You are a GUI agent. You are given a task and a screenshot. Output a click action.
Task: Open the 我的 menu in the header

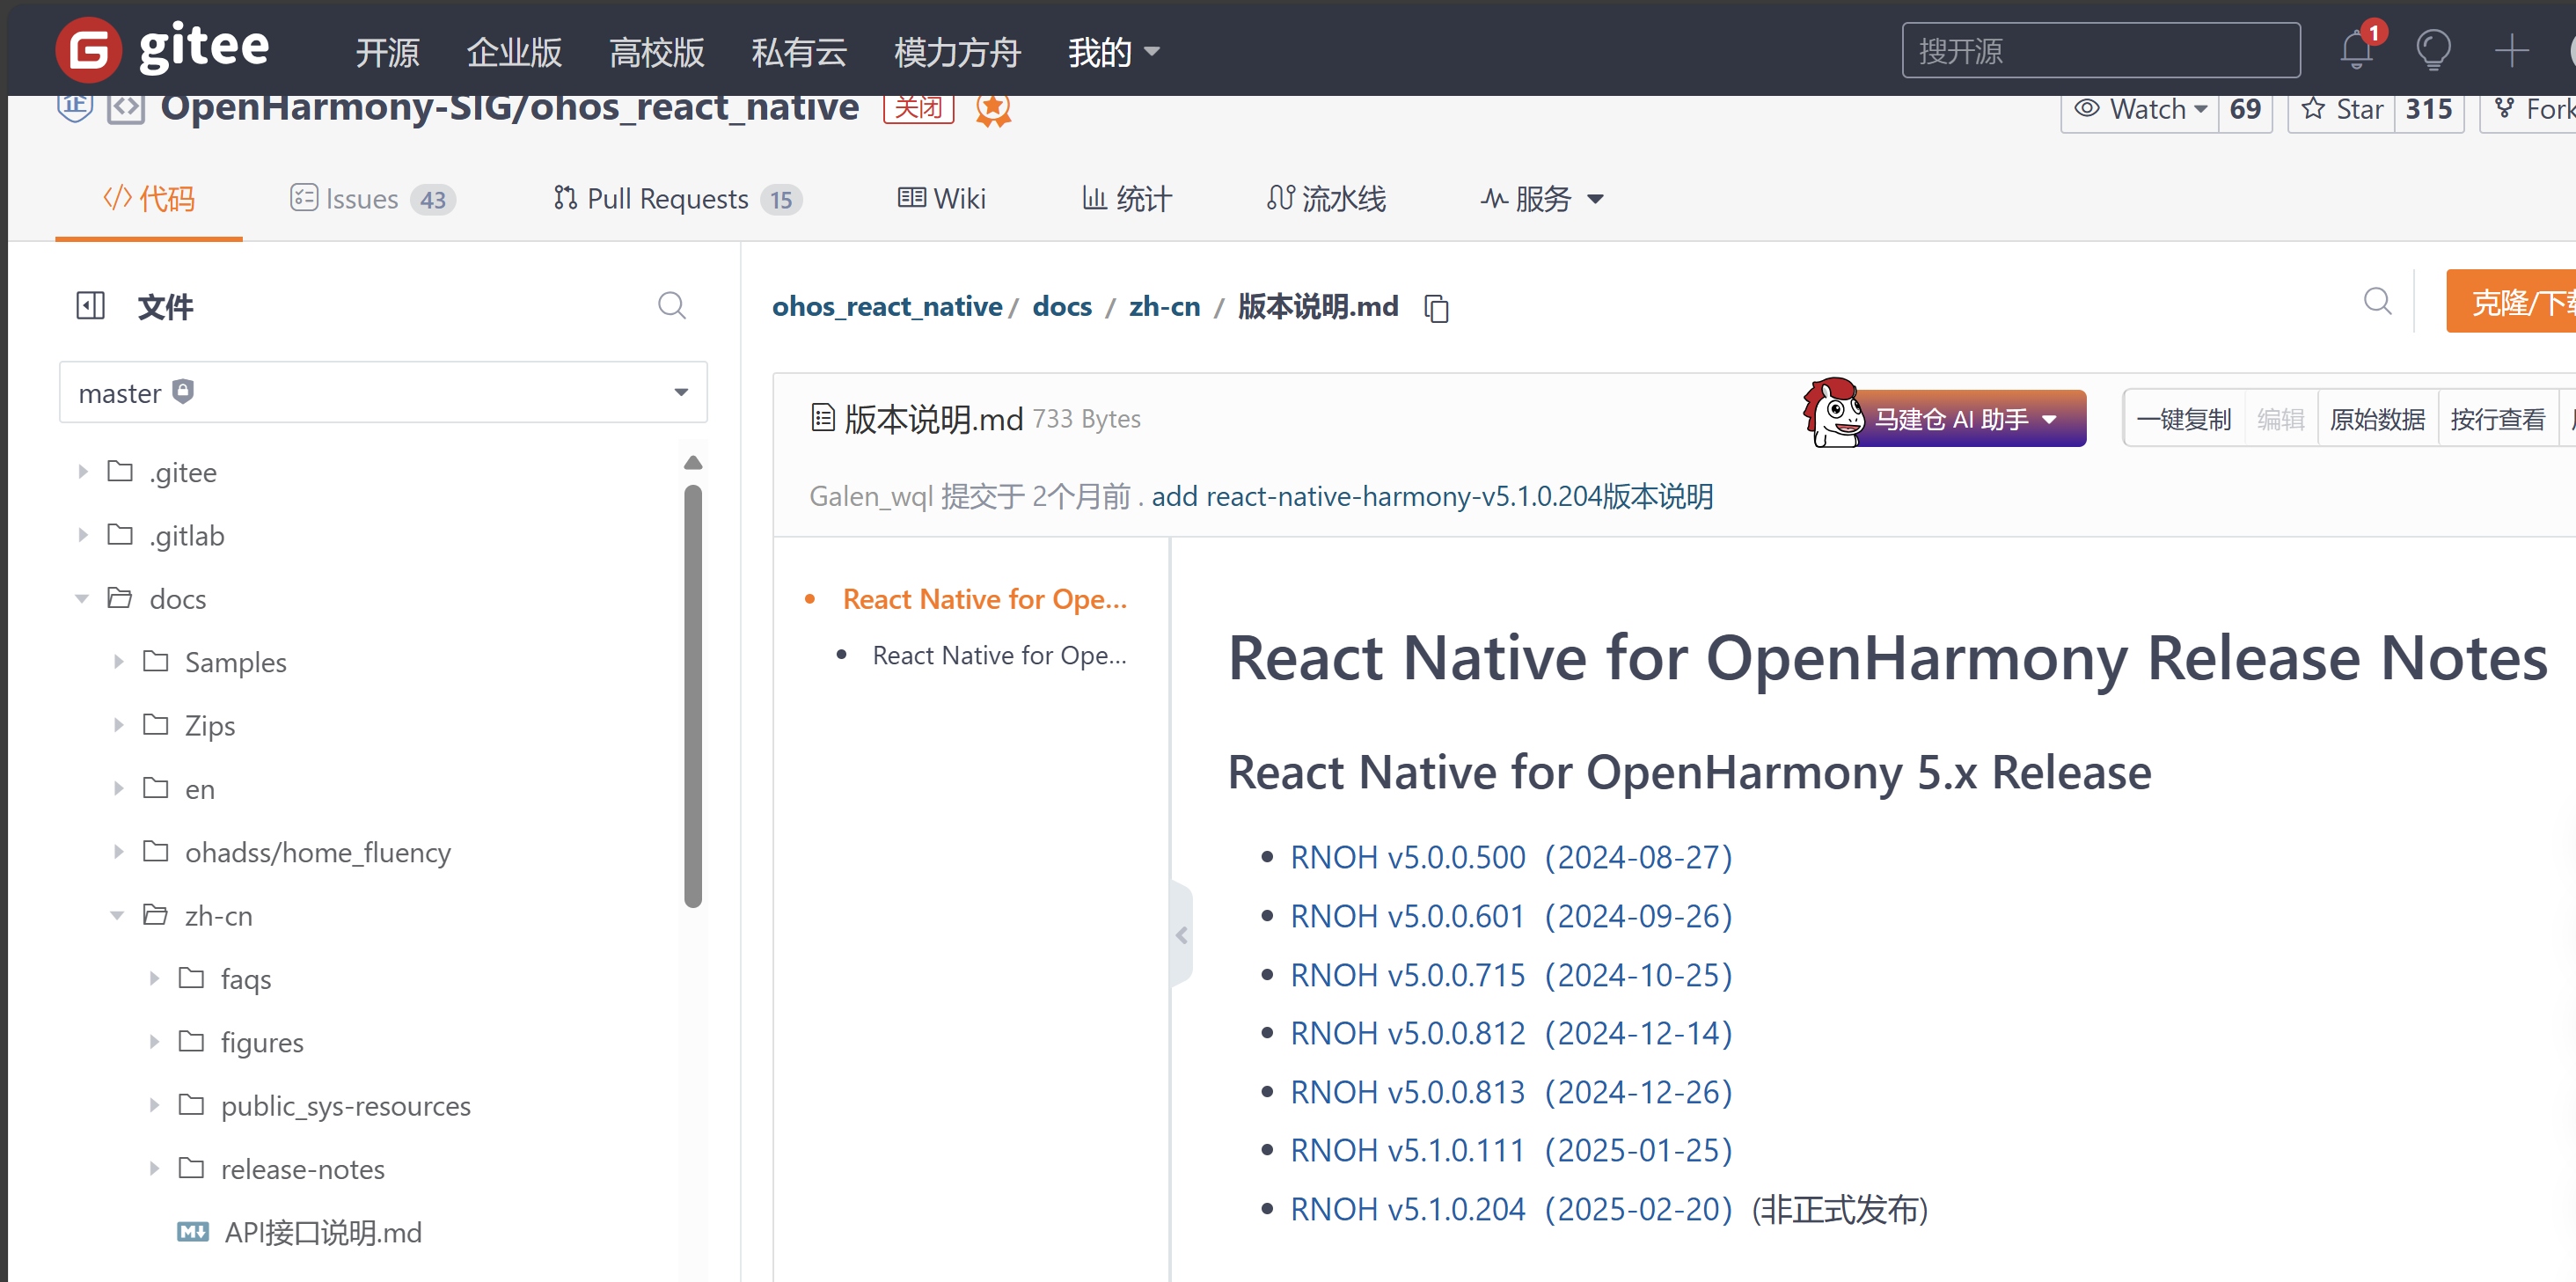point(1113,51)
